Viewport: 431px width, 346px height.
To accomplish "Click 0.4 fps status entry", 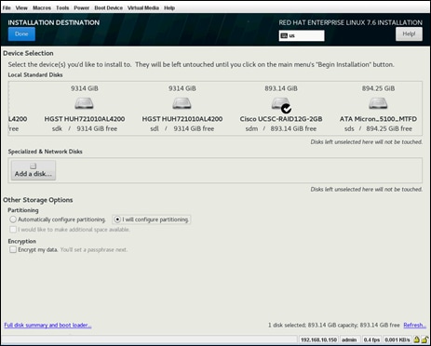I will 371,339.
